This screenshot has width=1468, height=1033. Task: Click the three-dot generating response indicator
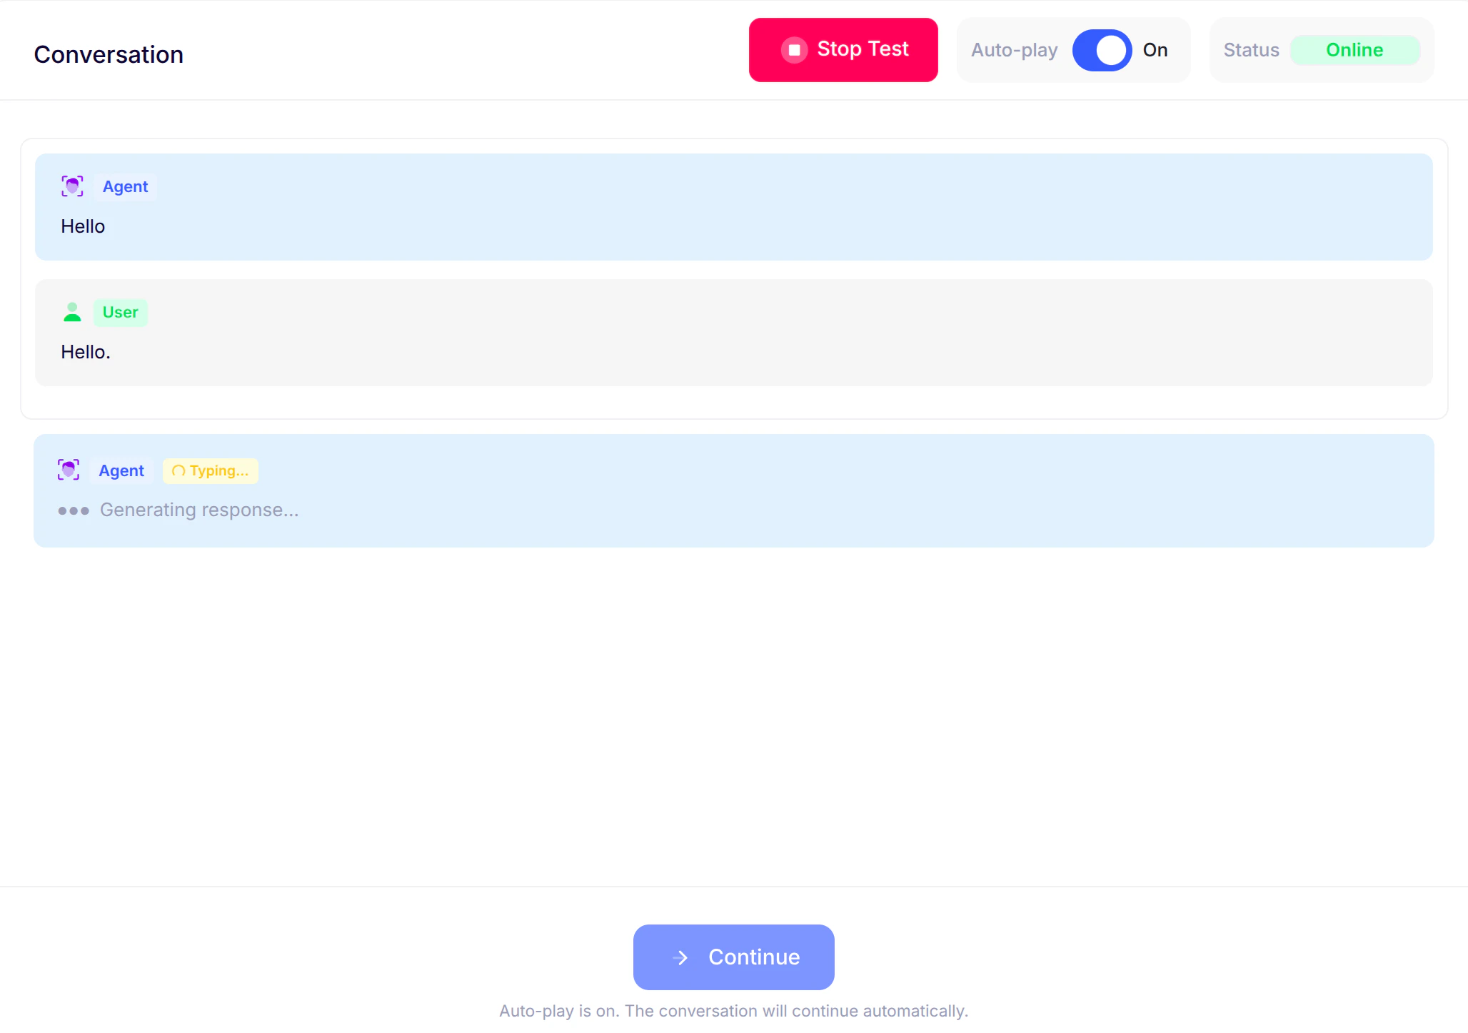pyautogui.click(x=73, y=510)
